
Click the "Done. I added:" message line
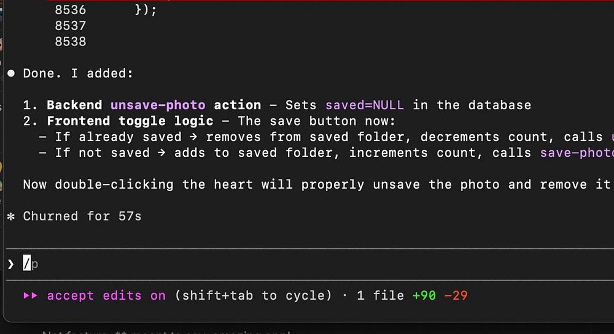(x=78, y=74)
